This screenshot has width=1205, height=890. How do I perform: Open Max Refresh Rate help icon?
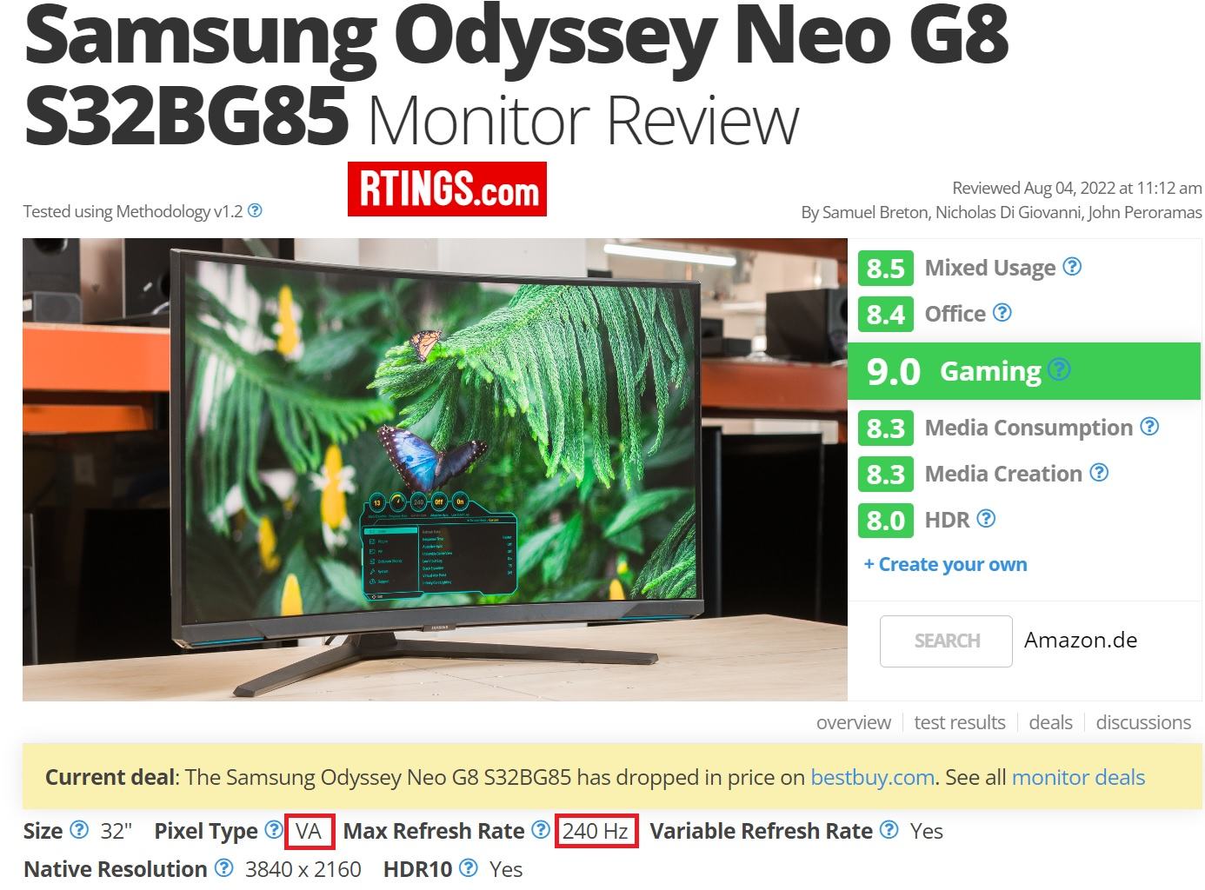coord(541,830)
